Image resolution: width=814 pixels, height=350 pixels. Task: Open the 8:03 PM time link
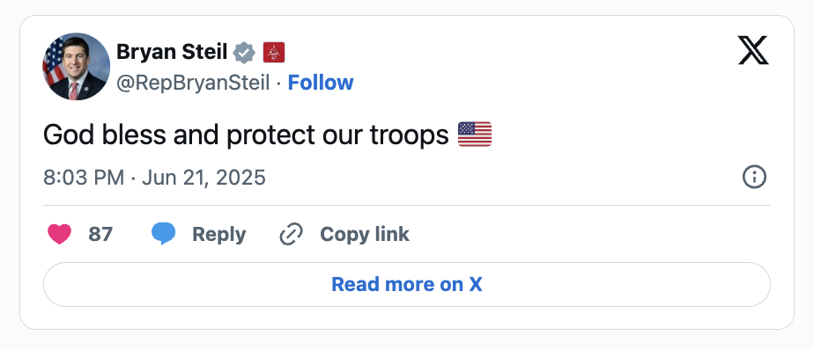pos(84,178)
